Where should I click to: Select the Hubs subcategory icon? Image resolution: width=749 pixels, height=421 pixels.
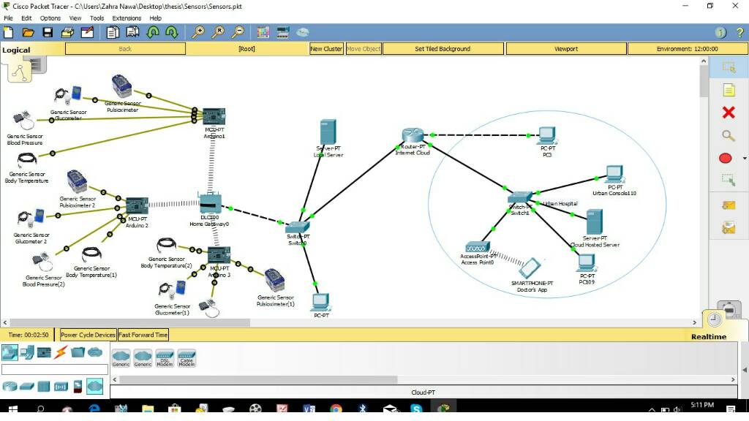(43, 386)
